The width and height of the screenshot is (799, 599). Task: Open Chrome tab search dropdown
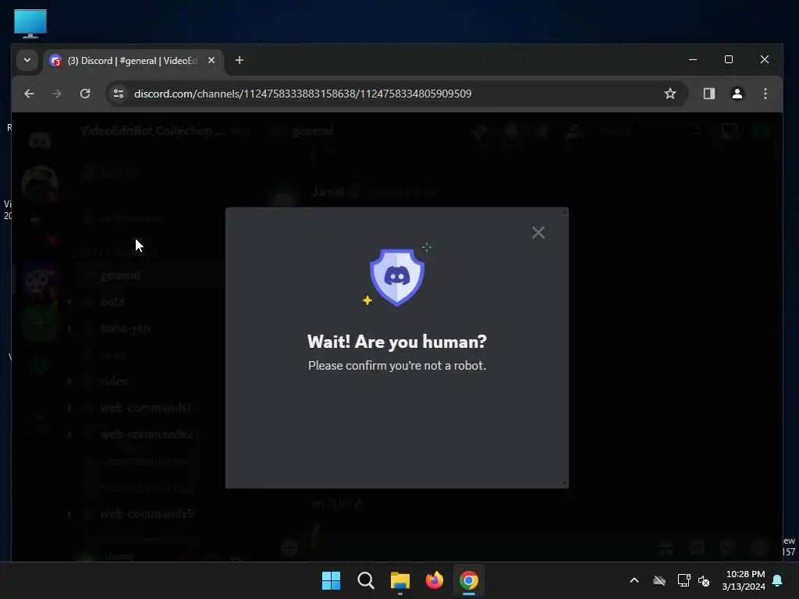(27, 60)
